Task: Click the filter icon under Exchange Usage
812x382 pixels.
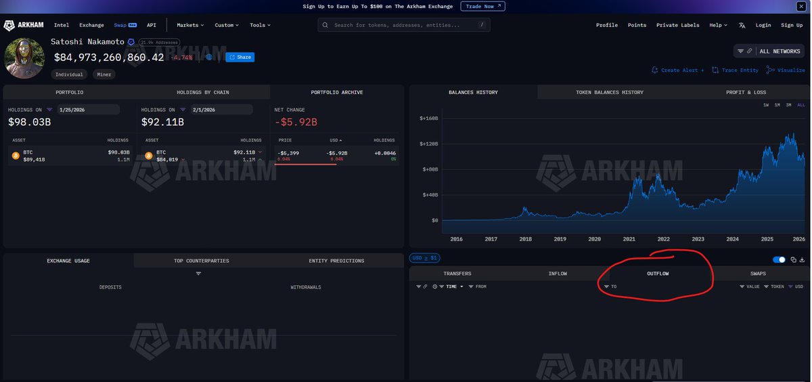Action: (x=198, y=274)
